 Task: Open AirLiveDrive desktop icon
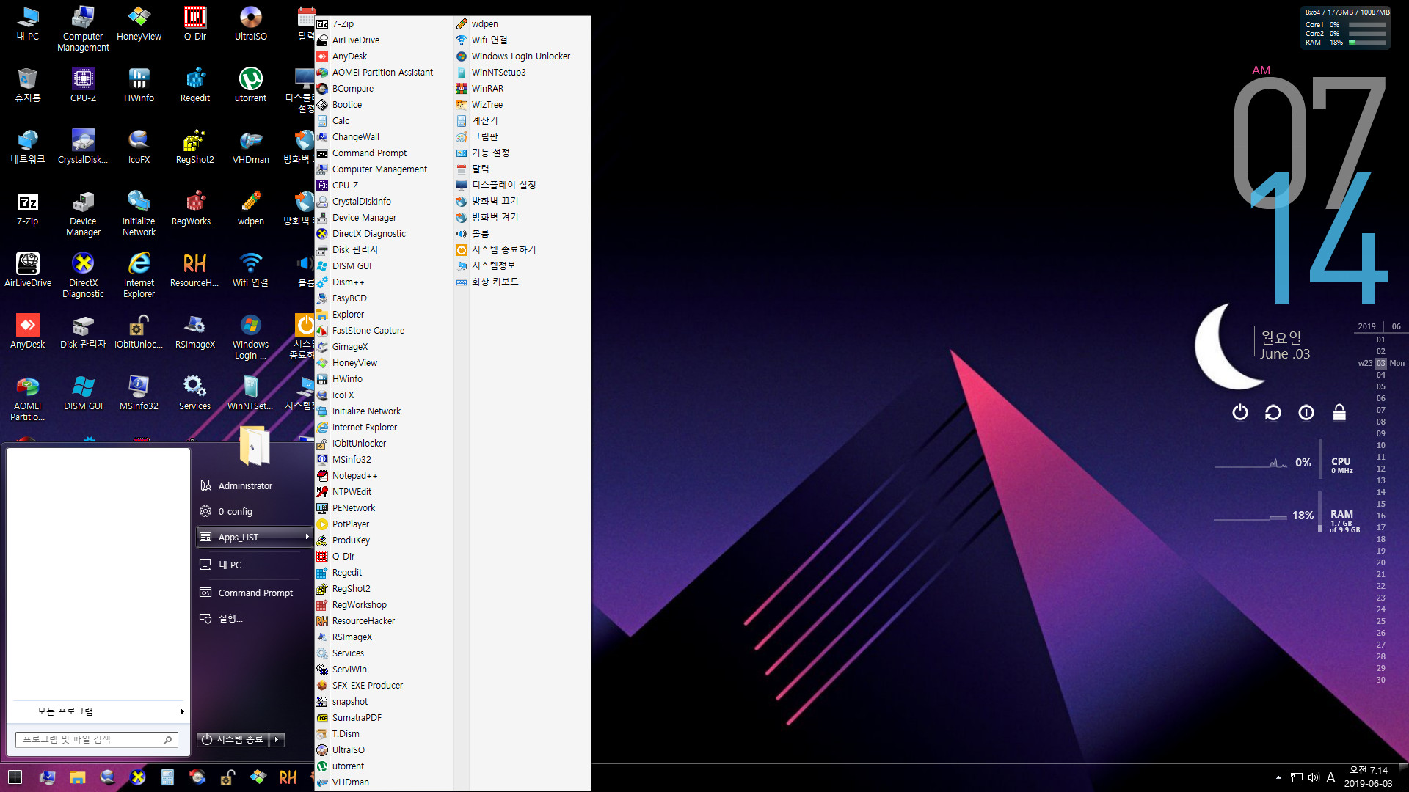pyautogui.click(x=28, y=269)
